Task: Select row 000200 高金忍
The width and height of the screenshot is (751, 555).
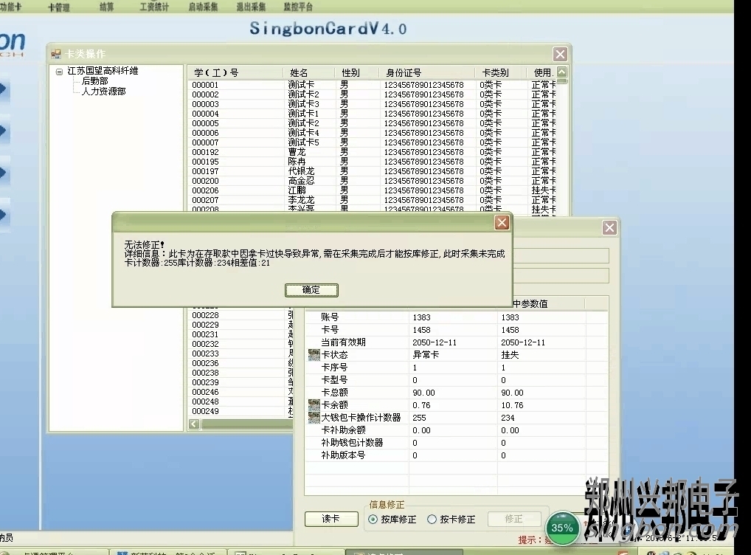Action: click(373, 181)
